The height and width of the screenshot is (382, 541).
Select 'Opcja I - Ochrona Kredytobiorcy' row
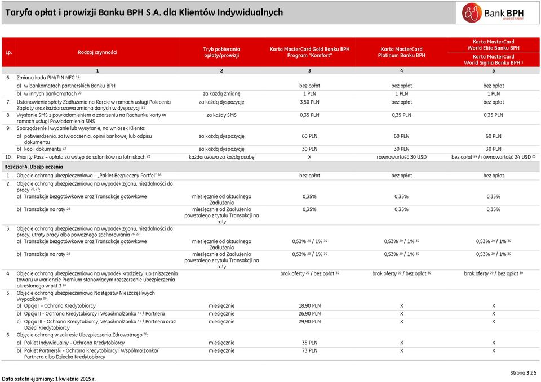coord(60,306)
